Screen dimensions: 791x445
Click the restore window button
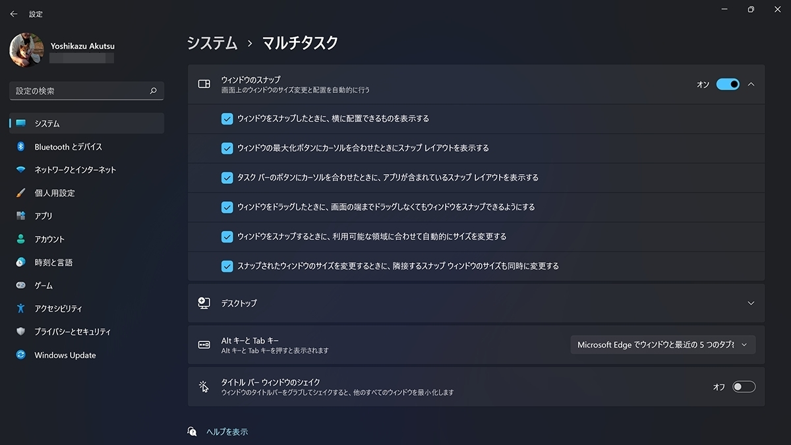751,9
